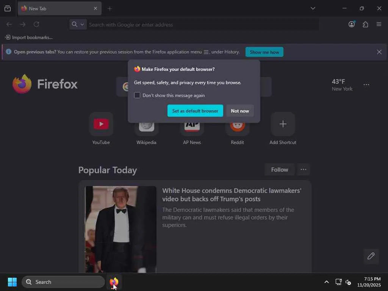Open the Firefox account icon

(x=352, y=24)
